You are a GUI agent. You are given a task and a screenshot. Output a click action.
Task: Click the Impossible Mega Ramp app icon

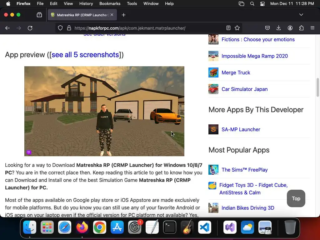coord(213,56)
